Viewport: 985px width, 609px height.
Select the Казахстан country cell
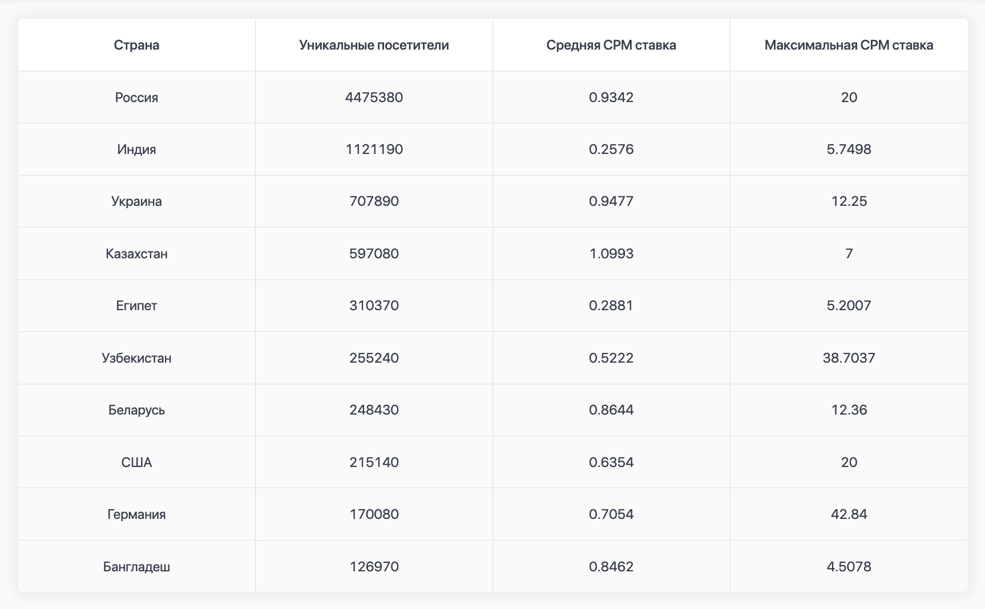click(136, 254)
